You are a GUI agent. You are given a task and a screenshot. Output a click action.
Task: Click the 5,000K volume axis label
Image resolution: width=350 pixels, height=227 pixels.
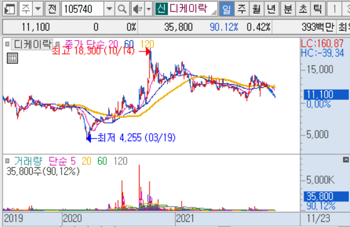point(320,179)
